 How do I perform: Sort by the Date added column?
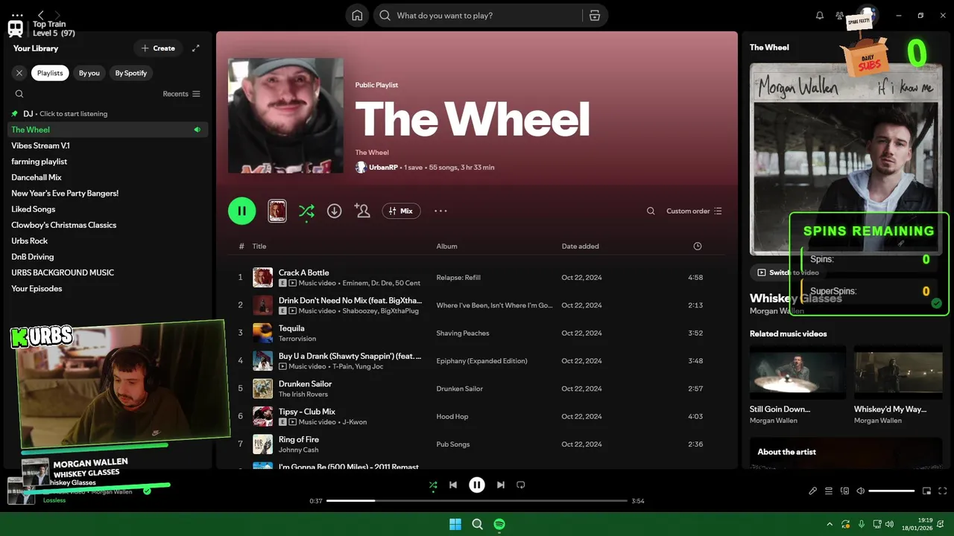pyautogui.click(x=580, y=246)
